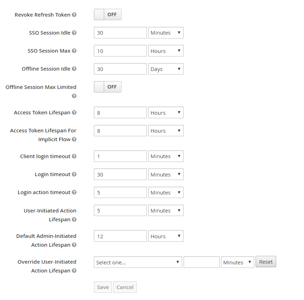Focus the Access Token Lifespan value field
The width and height of the screenshot is (304, 300).
(x=120, y=113)
